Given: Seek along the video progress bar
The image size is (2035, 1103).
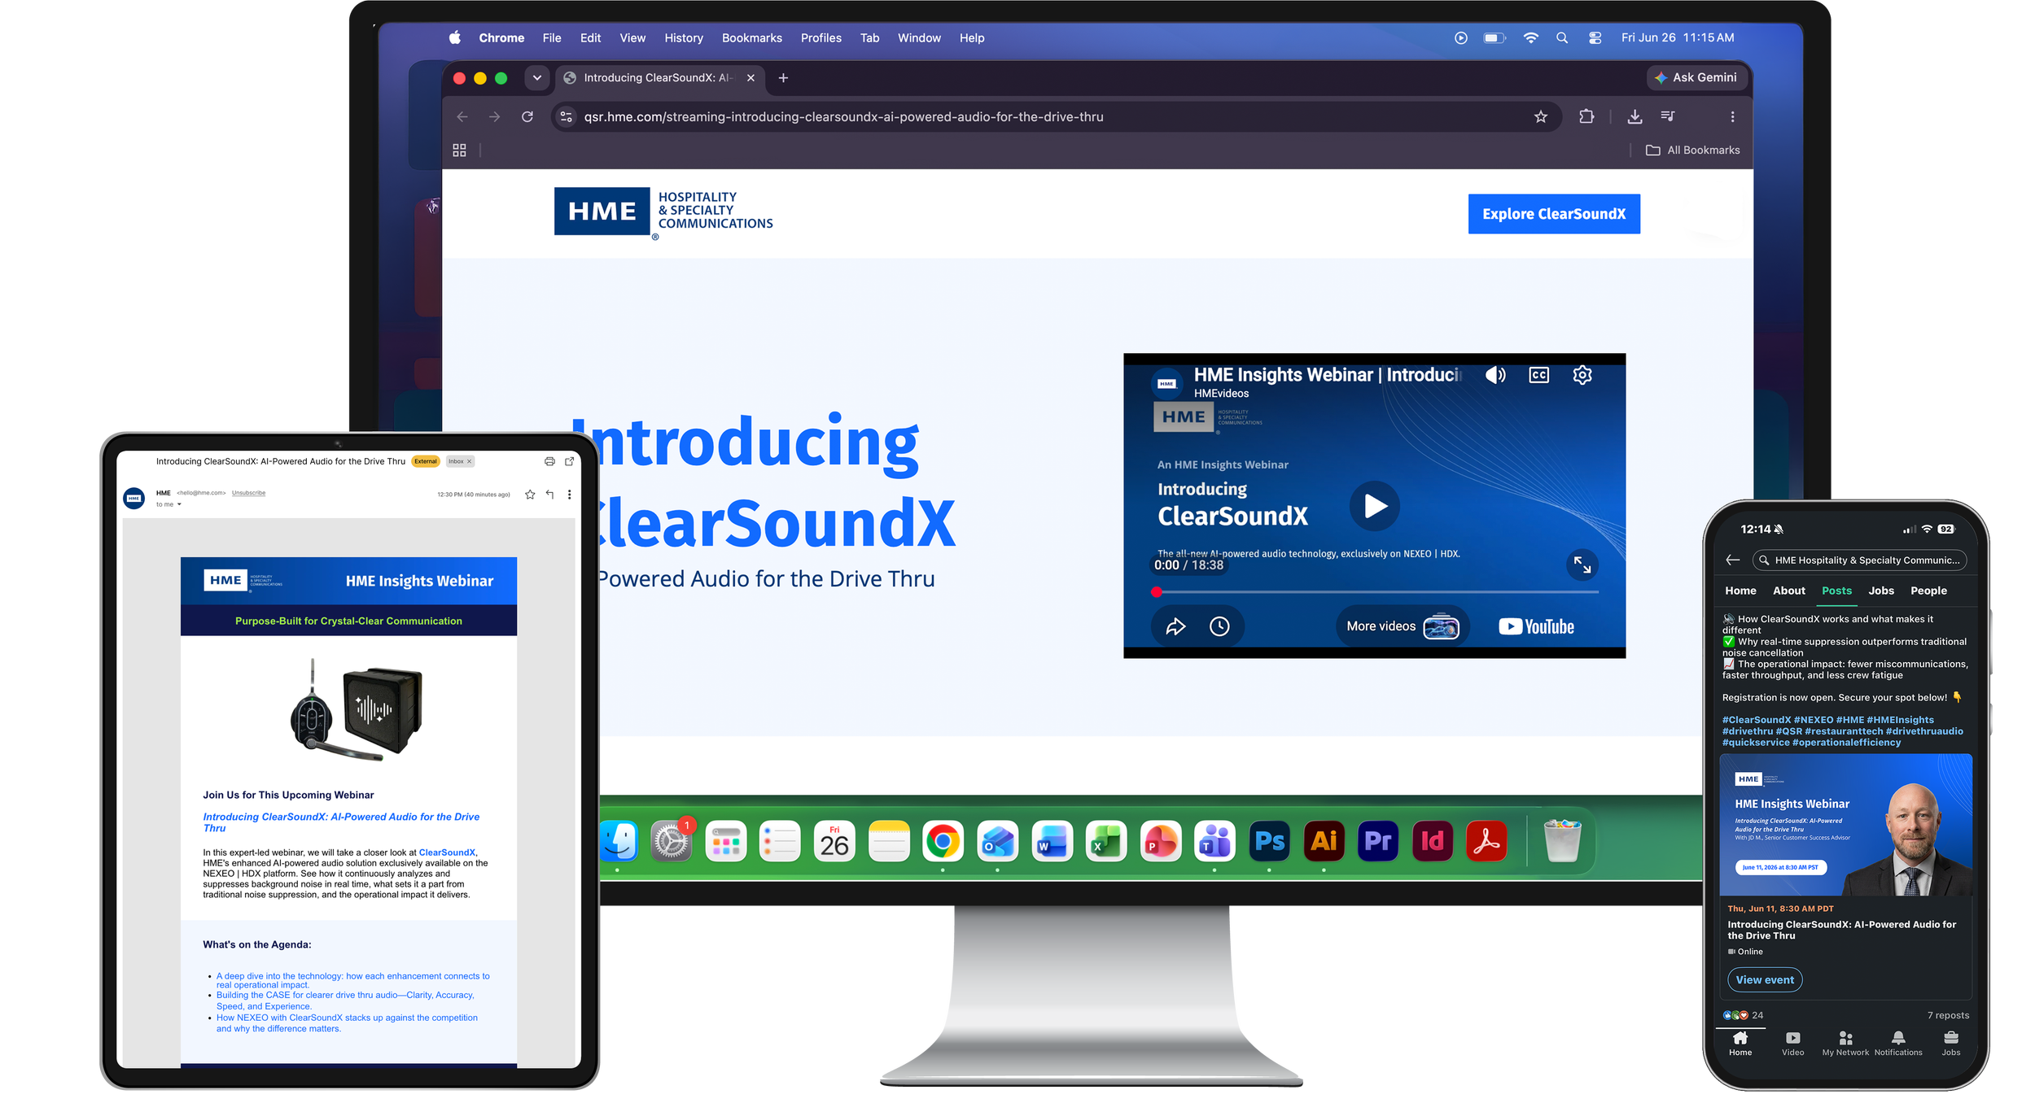Looking at the screenshot, I should (x=1375, y=592).
